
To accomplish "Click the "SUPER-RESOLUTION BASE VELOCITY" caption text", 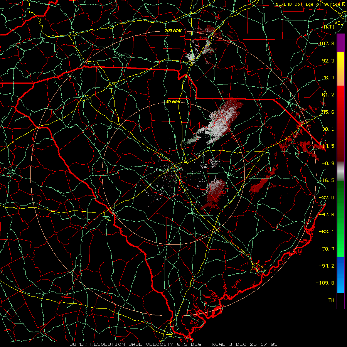I will coord(121,344).
